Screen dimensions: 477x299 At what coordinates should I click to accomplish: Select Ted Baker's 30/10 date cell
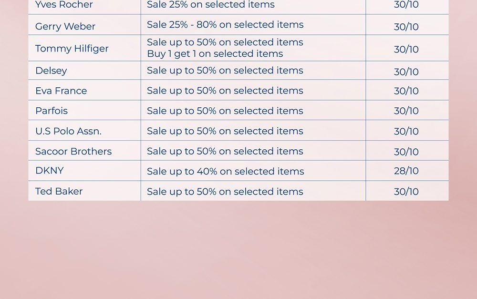click(x=406, y=192)
